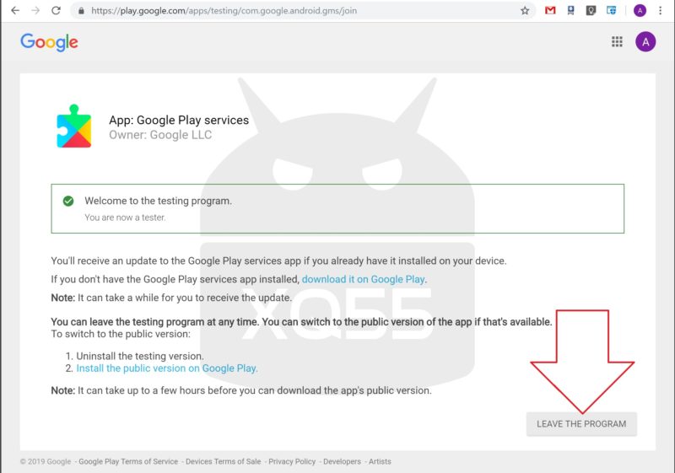Image resolution: width=675 pixels, height=473 pixels.
Task: Open Google Play Terms of Service footer link
Action: point(128,461)
